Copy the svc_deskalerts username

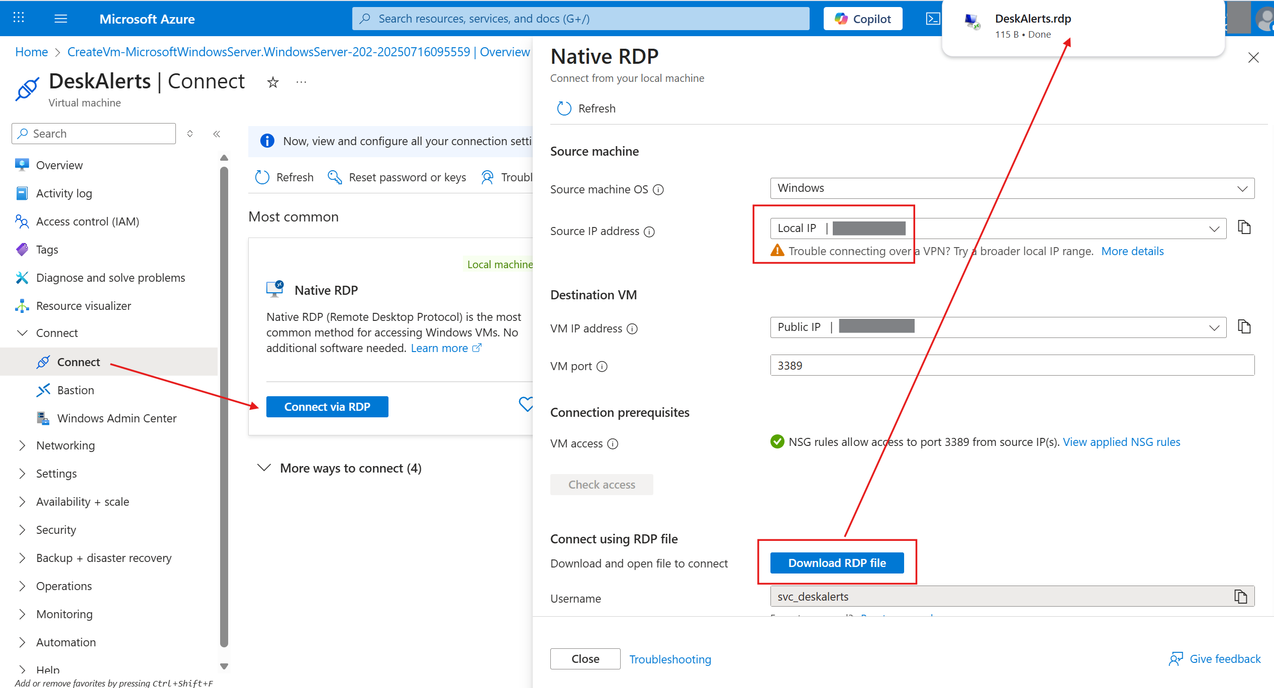click(1240, 597)
